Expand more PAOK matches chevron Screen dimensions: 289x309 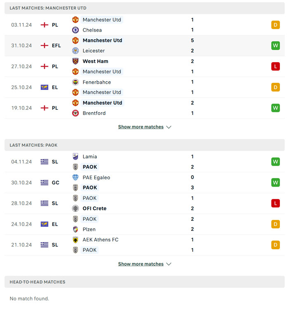168,264
